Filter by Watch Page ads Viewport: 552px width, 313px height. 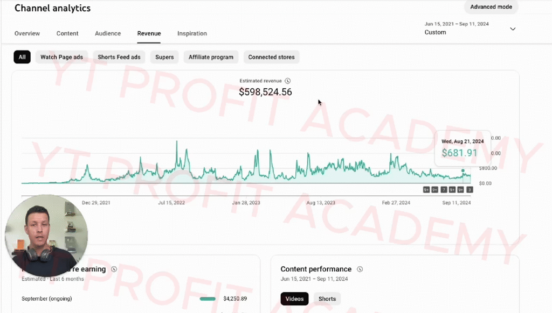click(x=61, y=57)
